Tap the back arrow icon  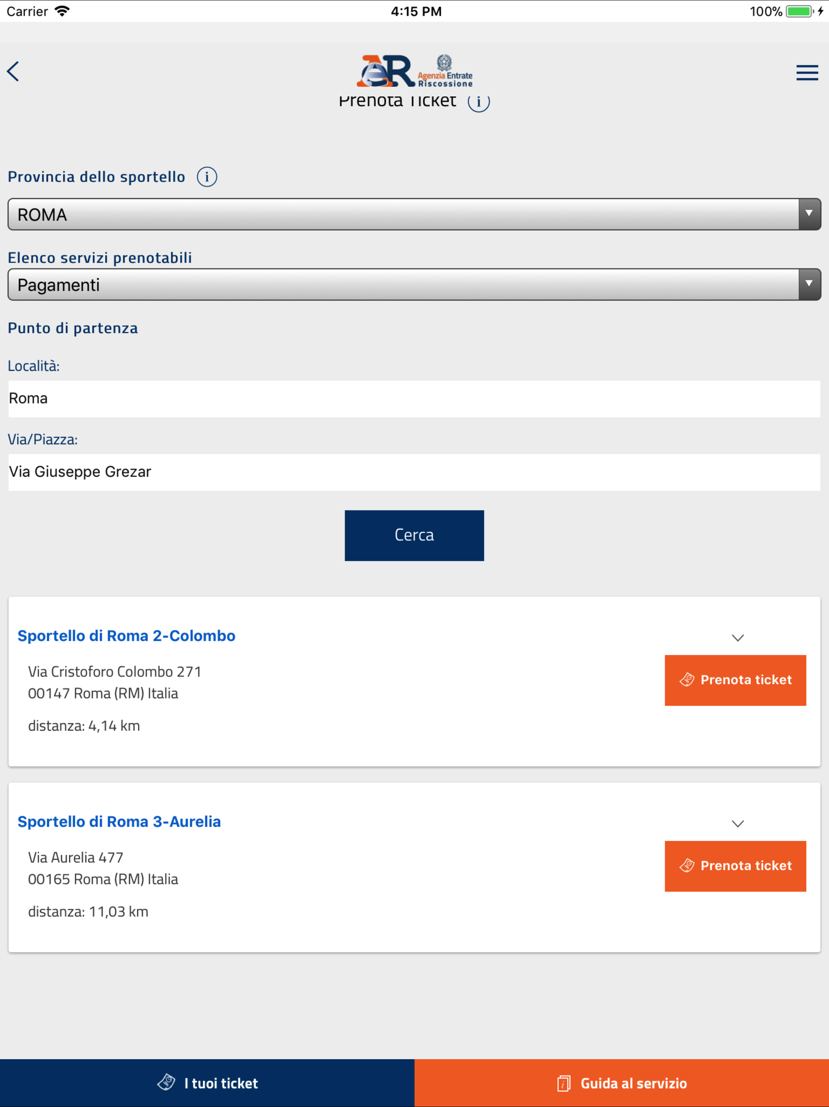tap(13, 72)
